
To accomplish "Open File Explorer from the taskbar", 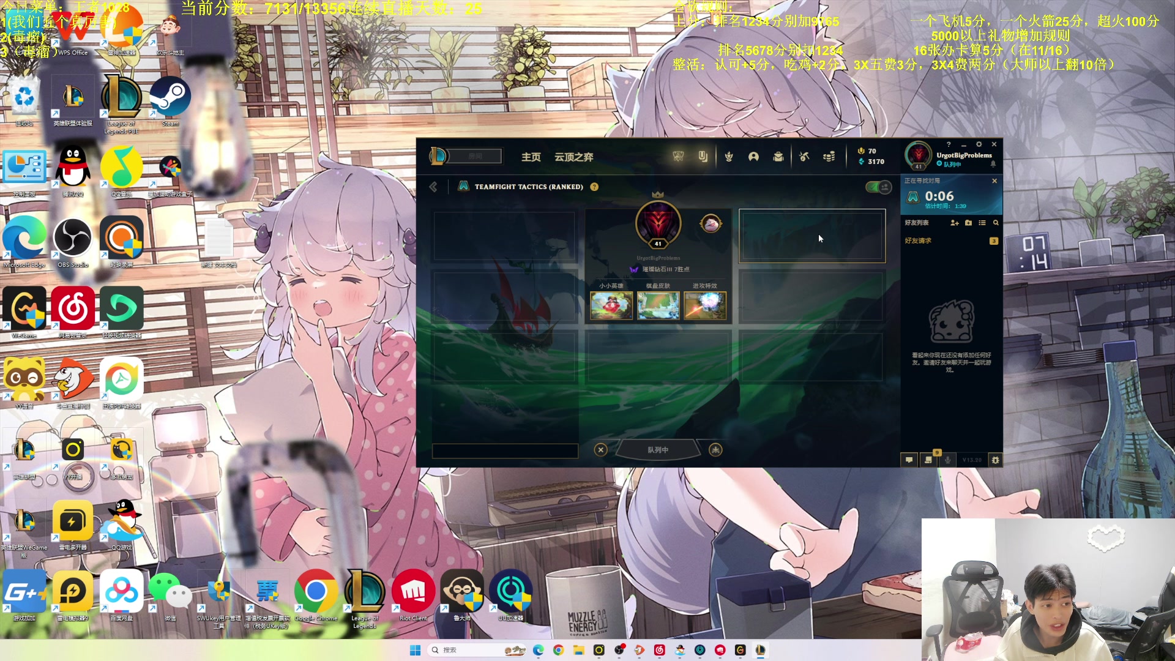I will click(x=578, y=650).
